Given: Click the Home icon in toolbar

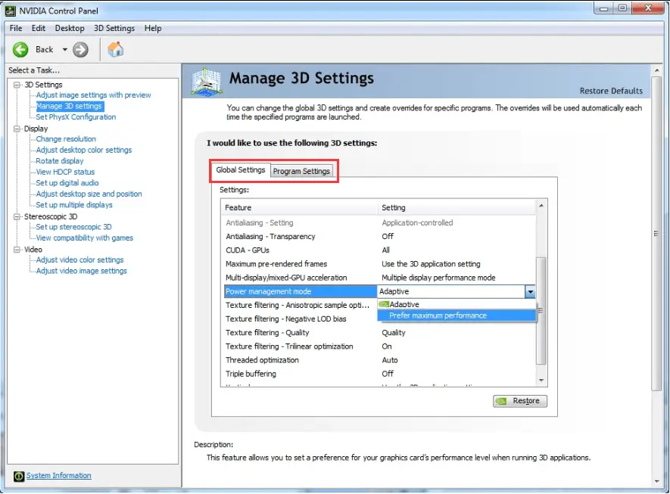Looking at the screenshot, I should click(115, 50).
